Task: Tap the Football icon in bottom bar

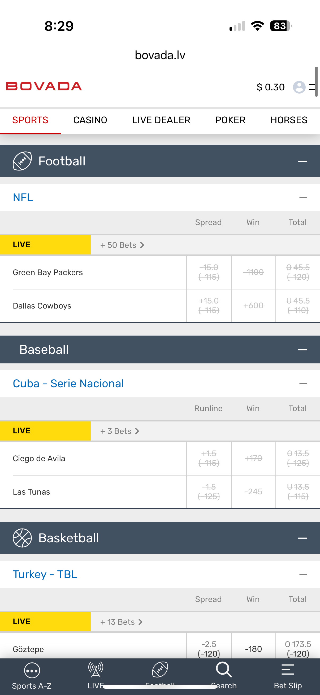Action: point(160,670)
